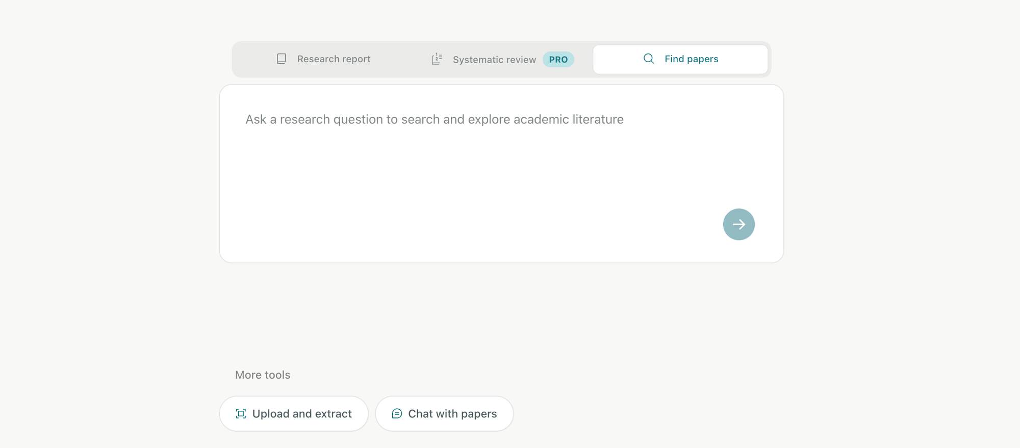Open the Chat with papers tool
Viewport: 1020px width, 448px height.
(444, 414)
